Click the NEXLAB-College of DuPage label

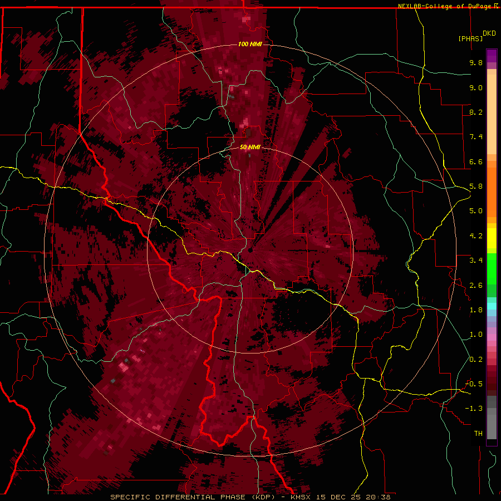(x=446, y=6)
